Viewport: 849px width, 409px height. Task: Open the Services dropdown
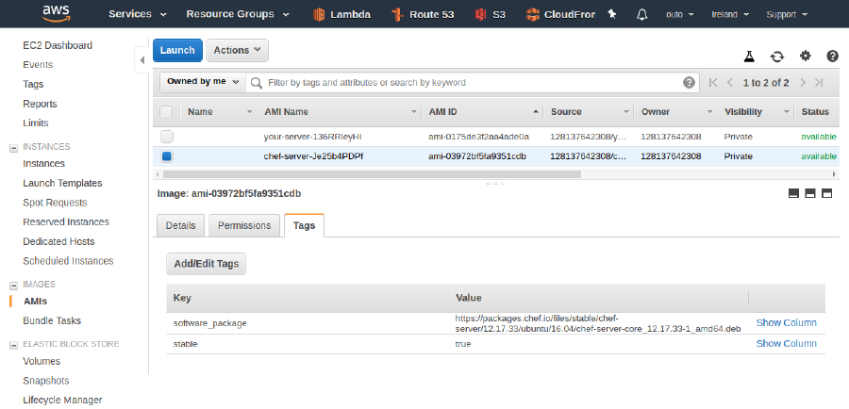tap(138, 15)
